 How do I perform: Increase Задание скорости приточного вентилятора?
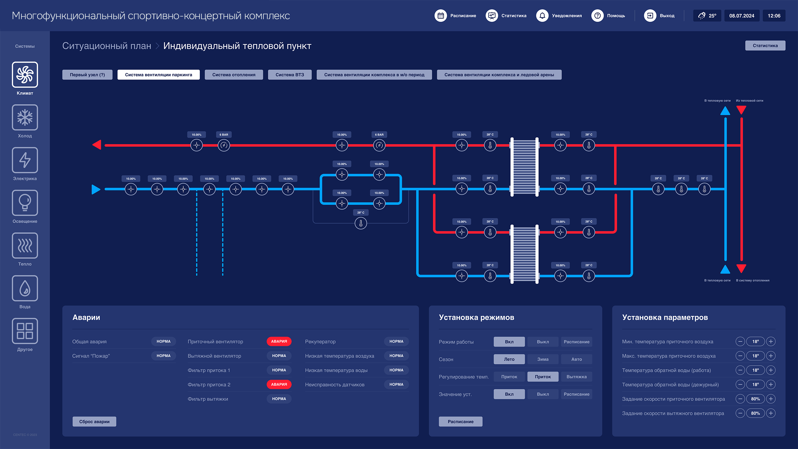click(771, 399)
